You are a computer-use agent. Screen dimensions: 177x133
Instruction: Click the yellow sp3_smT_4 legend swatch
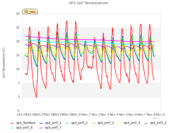click(x=120, y=123)
